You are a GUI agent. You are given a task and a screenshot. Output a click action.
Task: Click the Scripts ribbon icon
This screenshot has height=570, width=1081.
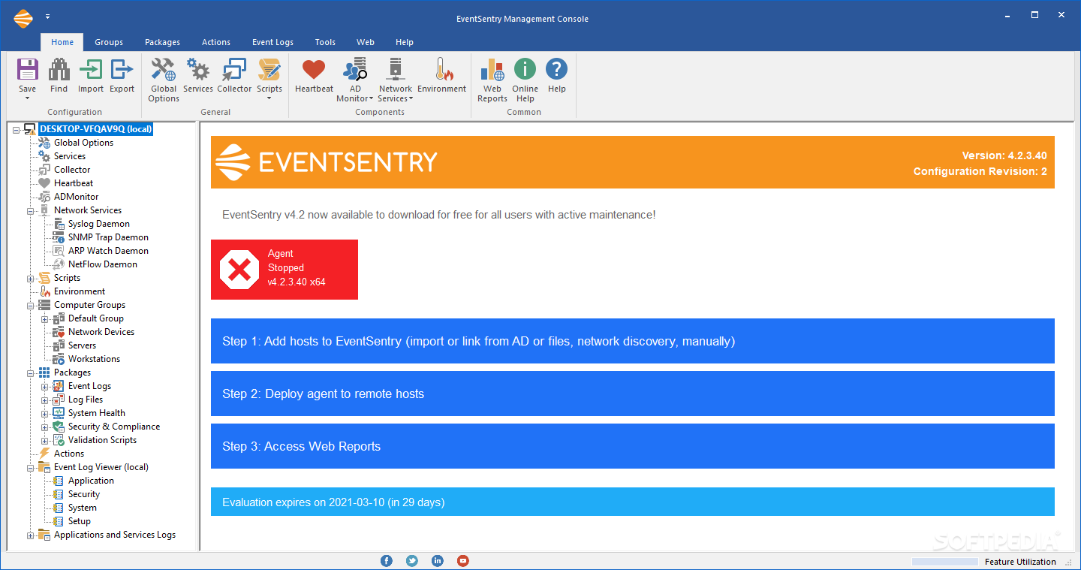pos(269,70)
